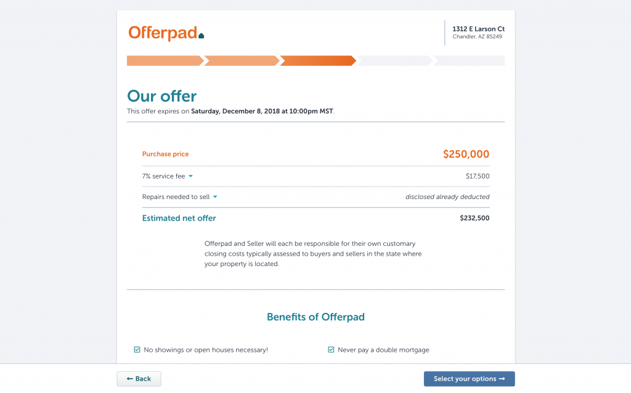Expand the 7% service fee details arrow
Screen dimensions: 631x393
click(x=191, y=176)
